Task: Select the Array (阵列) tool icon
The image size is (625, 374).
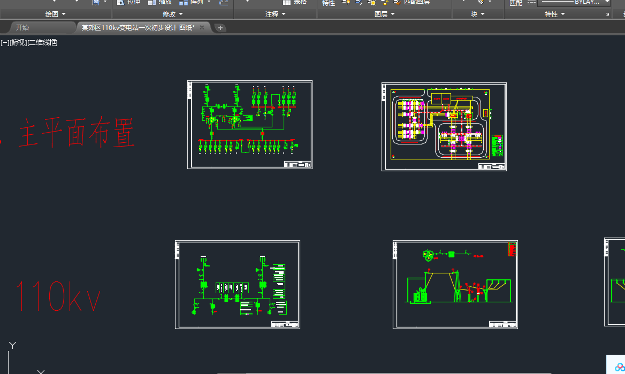Action: 184,2
